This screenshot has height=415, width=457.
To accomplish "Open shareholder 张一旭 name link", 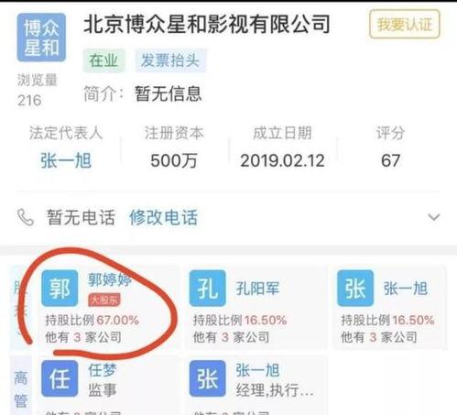I will click(406, 289).
